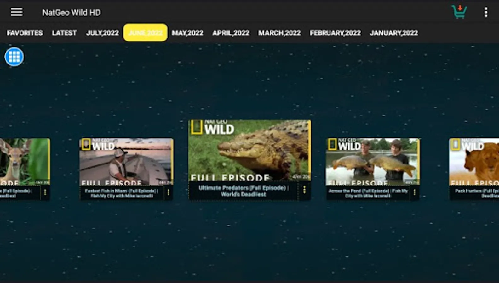Select the APRIL,2022 tab
499x283 pixels.
coord(231,33)
